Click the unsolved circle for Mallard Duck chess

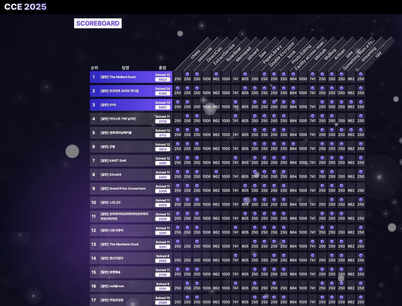point(178,74)
